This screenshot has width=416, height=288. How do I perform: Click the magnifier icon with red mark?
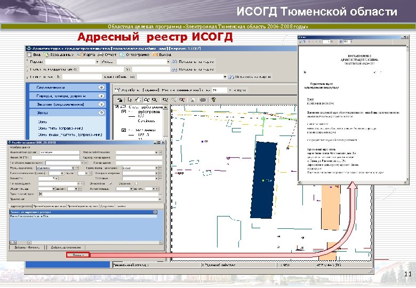(x=182, y=100)
